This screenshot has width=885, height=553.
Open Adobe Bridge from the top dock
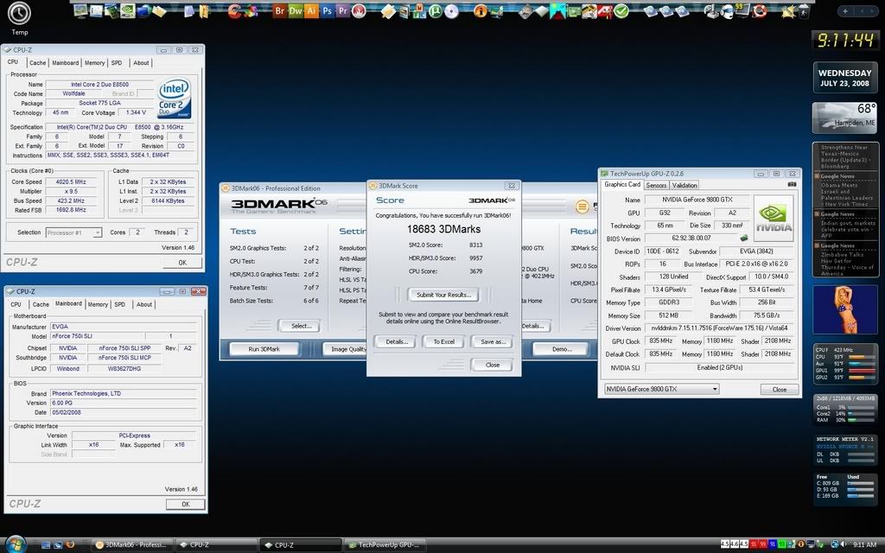(279, 10)
